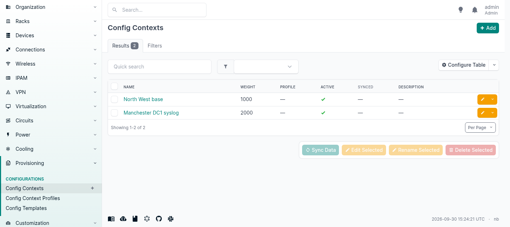Image resolution: width=510 pixels, height=227 pixels.
Task: Open the action dropdown arrow for Manchester DC1 syslog
Action: 493,113
